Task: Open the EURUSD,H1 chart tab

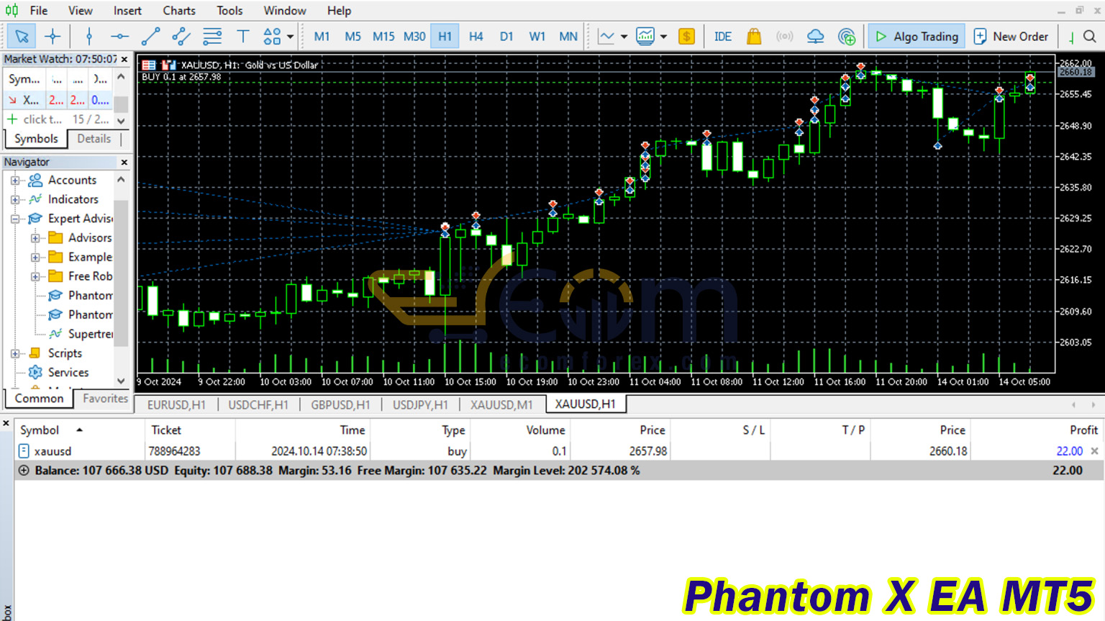Action: 176,404
